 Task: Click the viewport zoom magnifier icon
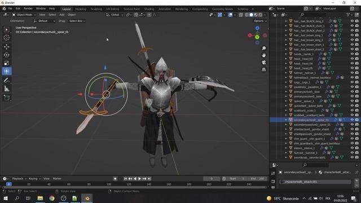263,48
